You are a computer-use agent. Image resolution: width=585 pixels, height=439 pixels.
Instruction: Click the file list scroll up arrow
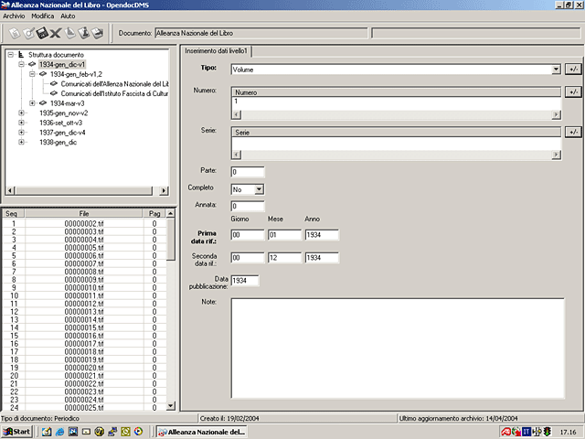click(x=171, y=213)
